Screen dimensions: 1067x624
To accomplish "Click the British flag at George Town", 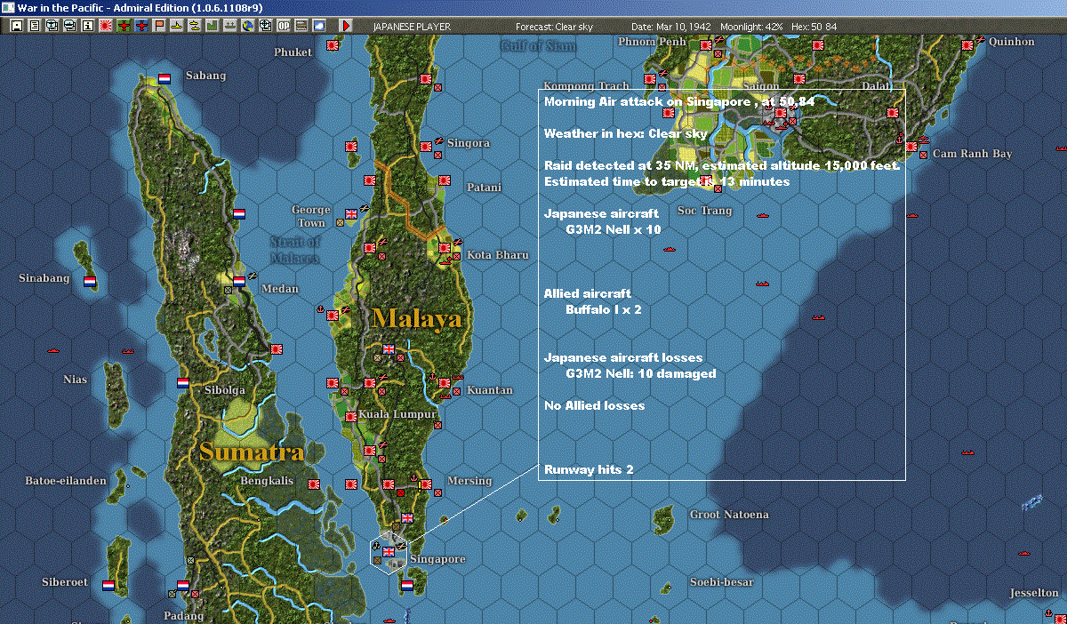I will click(351, 214).
